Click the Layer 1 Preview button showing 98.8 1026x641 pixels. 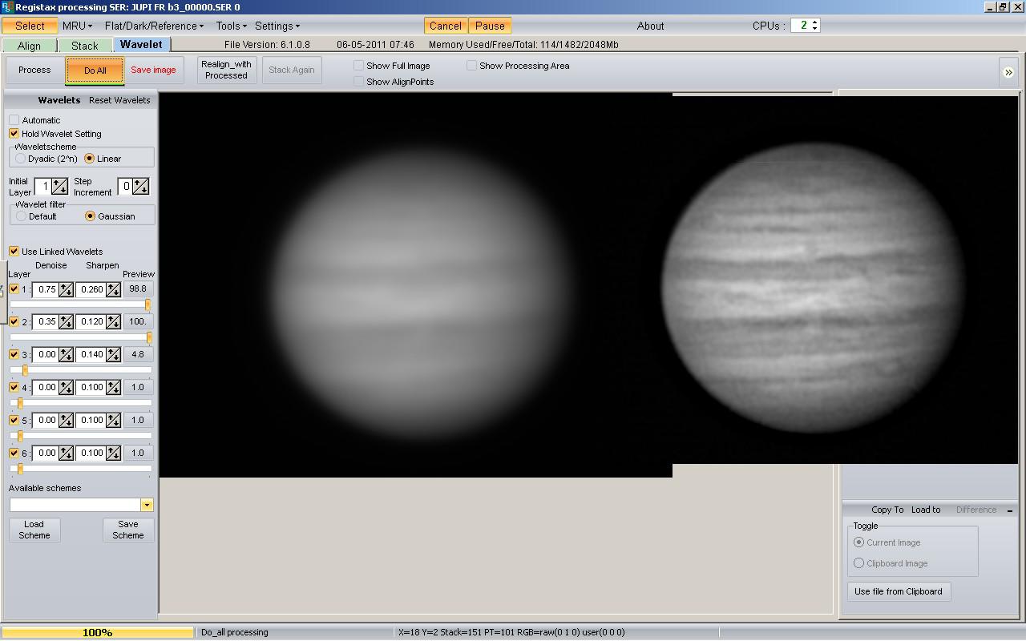[x=138, y=289]
